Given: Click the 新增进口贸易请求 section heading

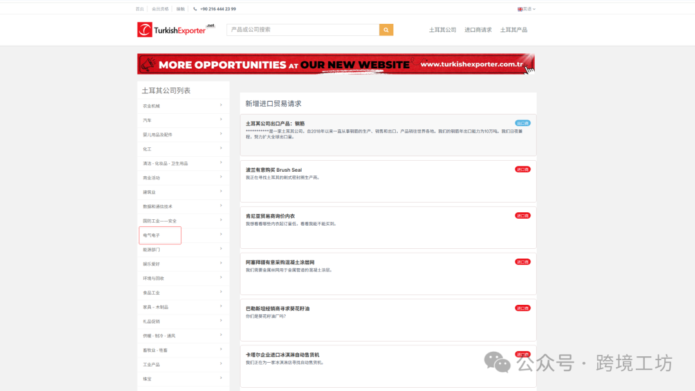Looking at the screenshot, I should point(273,104).
